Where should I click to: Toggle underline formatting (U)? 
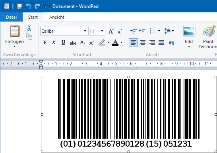click(63, 43)
